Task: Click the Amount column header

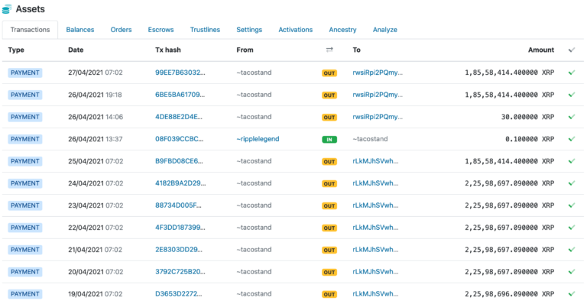Action: [x=541, y=50]
